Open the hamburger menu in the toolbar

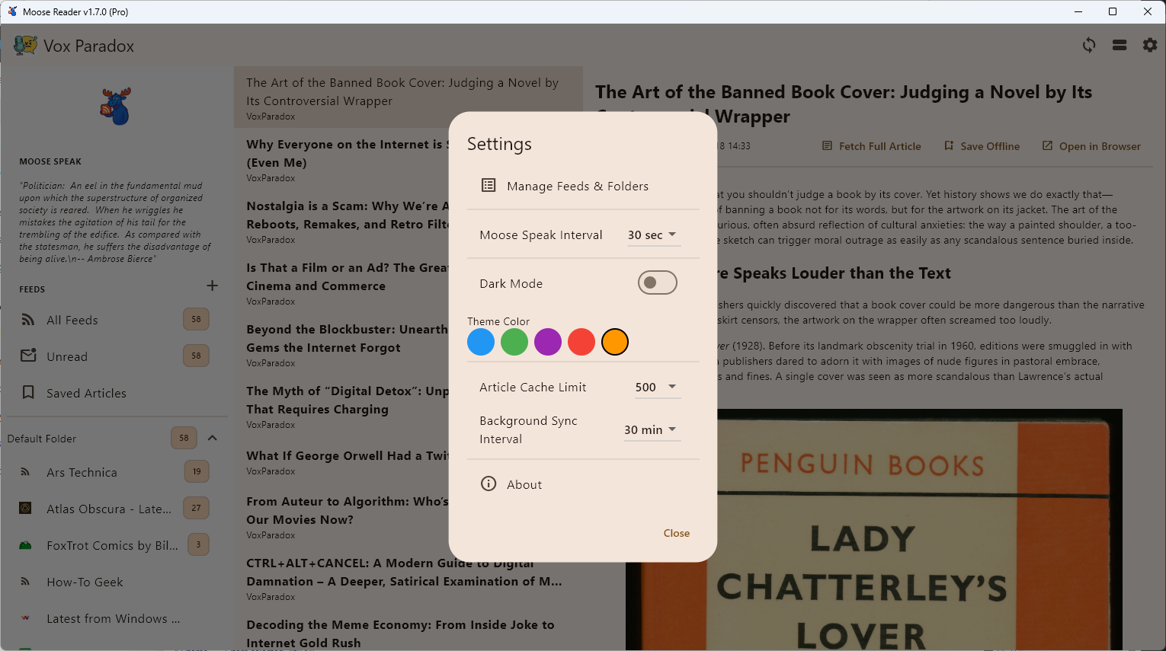click(x=1120, y=45)
